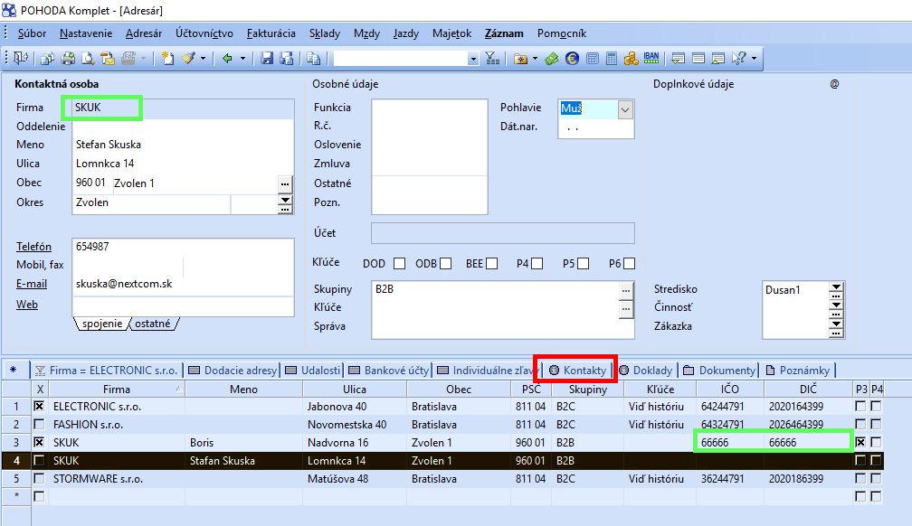Click the plain panel list icon
912x526 pixels.
tap(698, 58)
